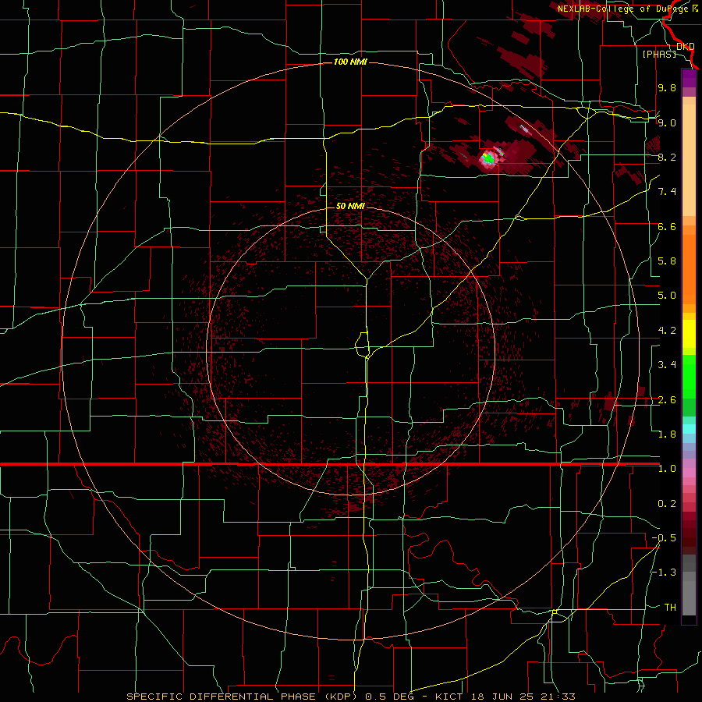This screenshot has height=702, width=702.
Task: Click the 2.6 scale value
Action: tap(667, 400)
